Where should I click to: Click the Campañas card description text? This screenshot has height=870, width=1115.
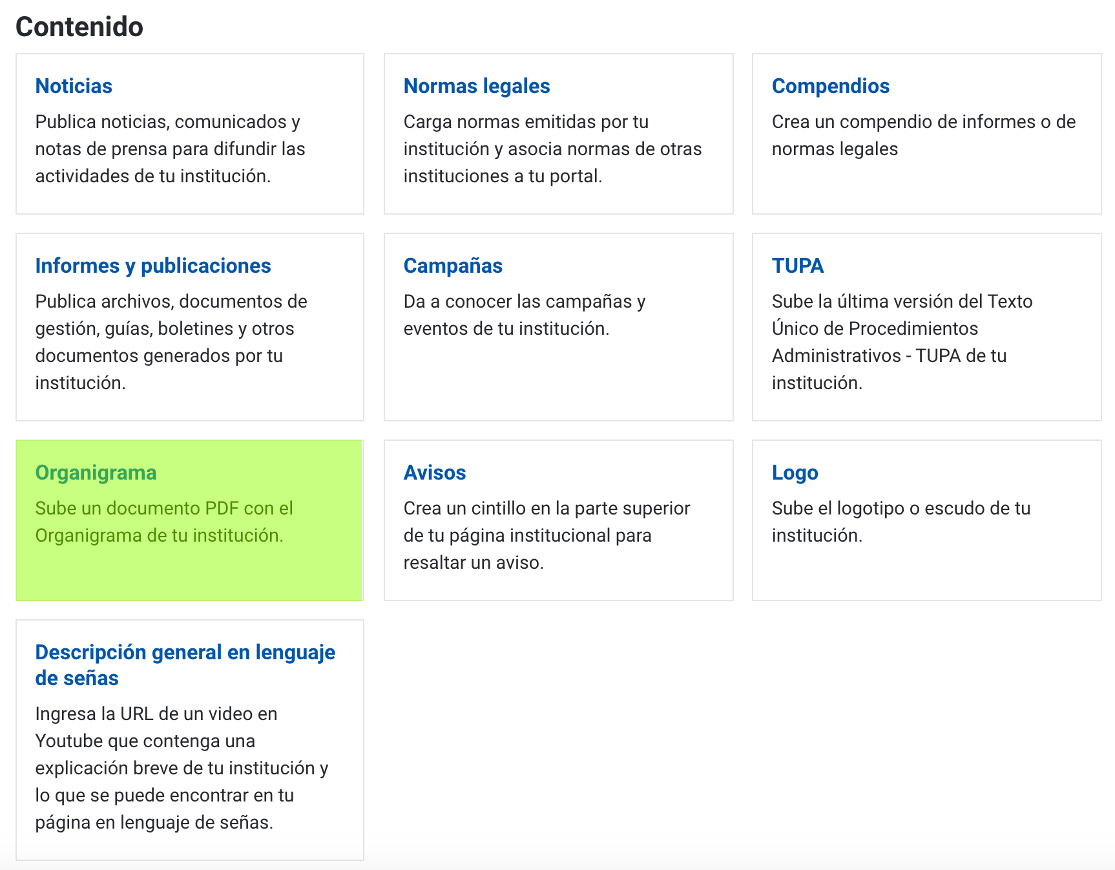pos(525,315)
